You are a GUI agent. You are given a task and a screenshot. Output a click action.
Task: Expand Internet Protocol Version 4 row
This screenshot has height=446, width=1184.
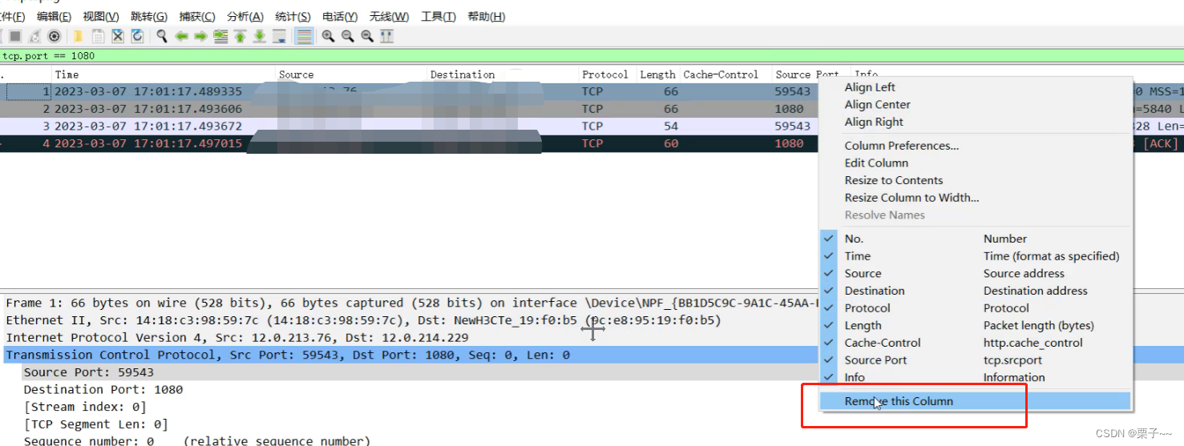(409, 337)
